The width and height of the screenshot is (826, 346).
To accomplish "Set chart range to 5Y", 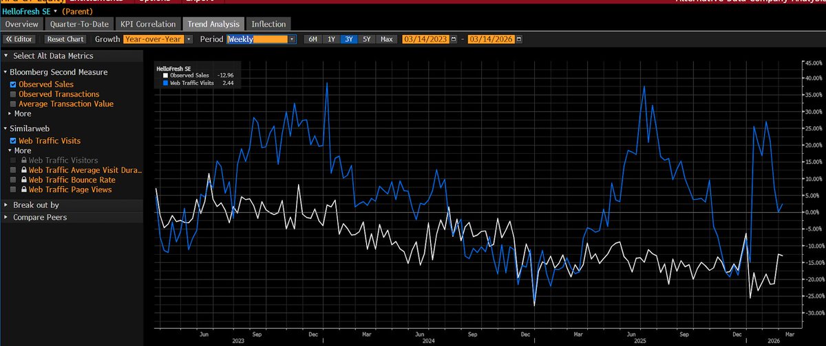I will 367,40.
